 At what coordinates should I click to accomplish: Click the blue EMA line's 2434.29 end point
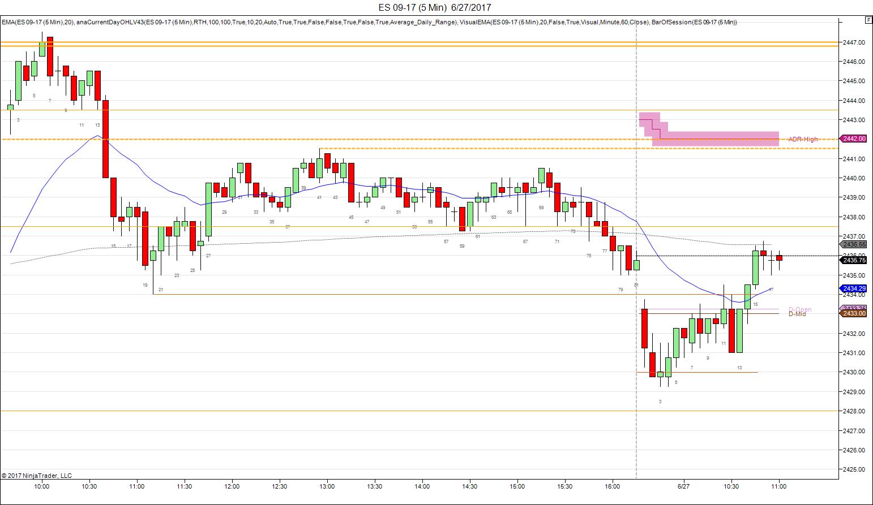pyautogui.click(x=772, y=288)
